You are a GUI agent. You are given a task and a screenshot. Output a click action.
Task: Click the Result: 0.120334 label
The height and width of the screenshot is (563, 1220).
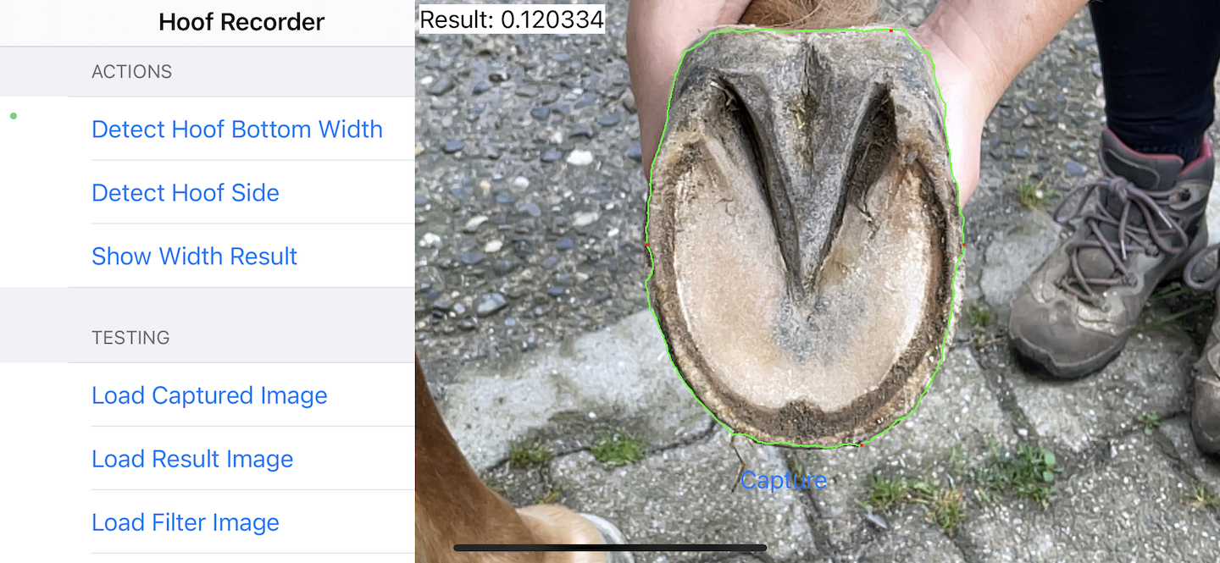click(512, 19)
